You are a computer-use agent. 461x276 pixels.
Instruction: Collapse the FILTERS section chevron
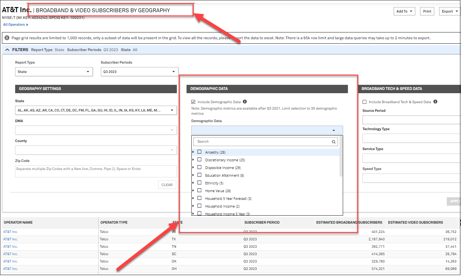(7, 50)
